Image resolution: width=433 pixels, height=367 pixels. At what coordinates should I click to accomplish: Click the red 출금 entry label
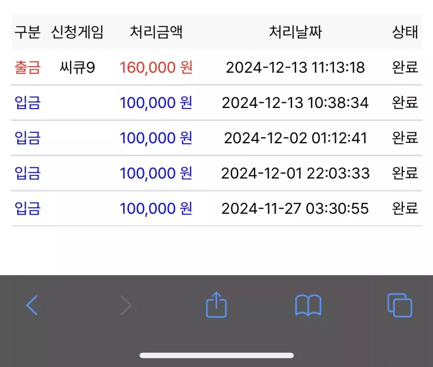(28, 67)
